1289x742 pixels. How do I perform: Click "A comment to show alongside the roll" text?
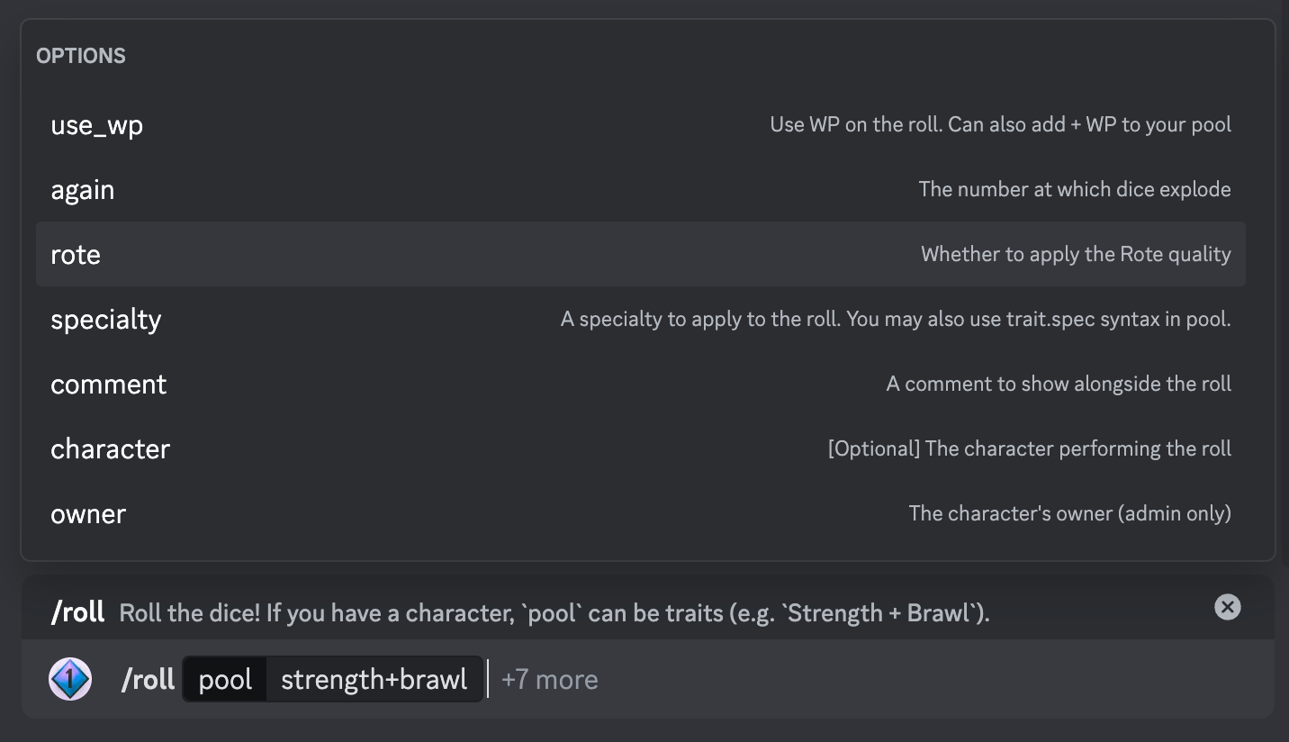1059,384
